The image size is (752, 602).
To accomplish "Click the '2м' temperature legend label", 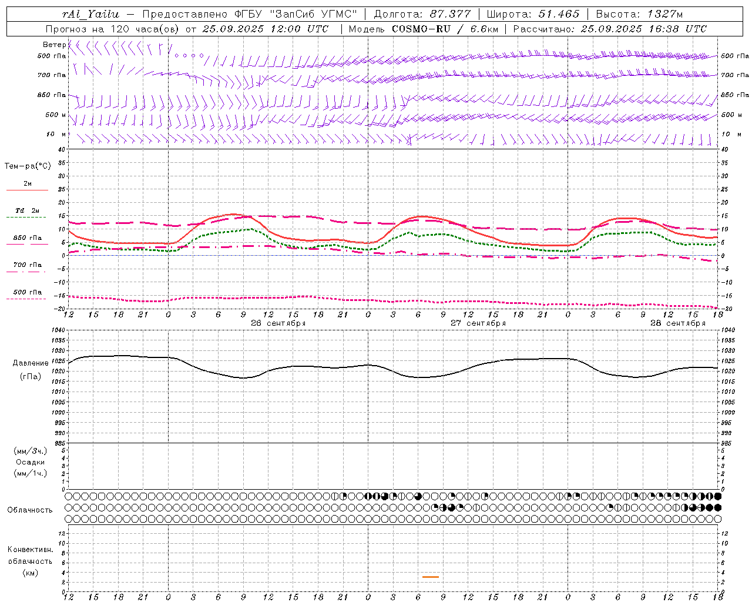I will (28, 183).
